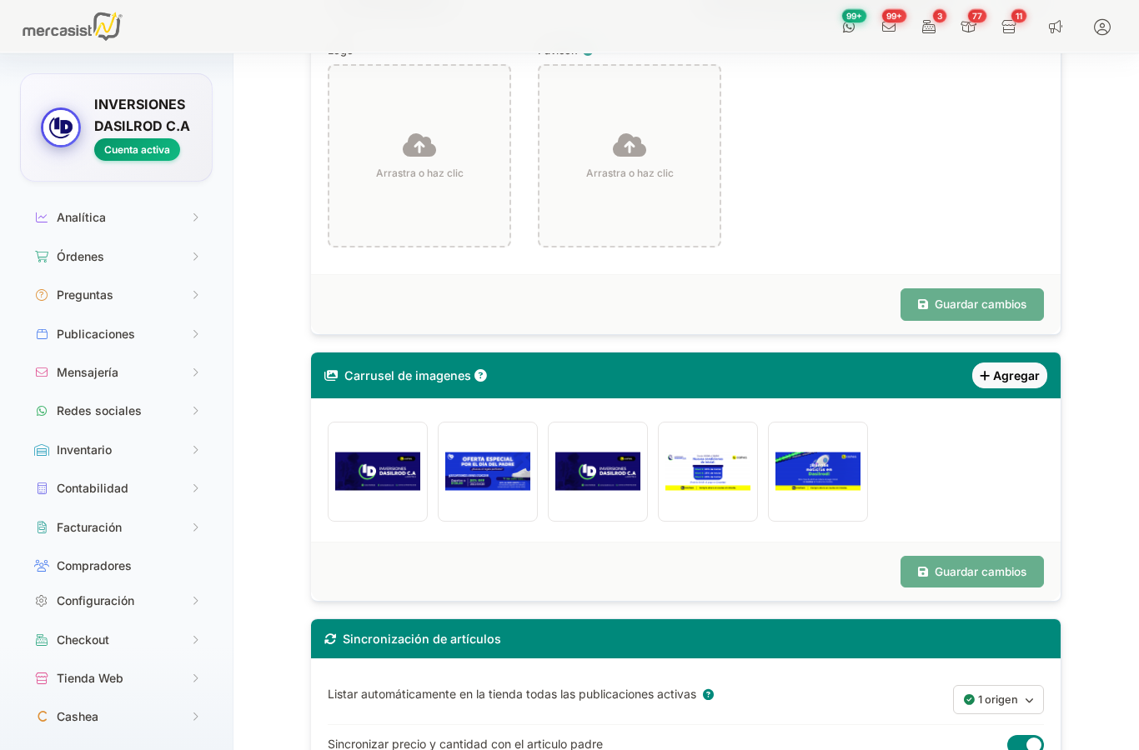Expand the Analítica sidebar menu
This screenshot has width=1139, height=750.
click(116, 217)
